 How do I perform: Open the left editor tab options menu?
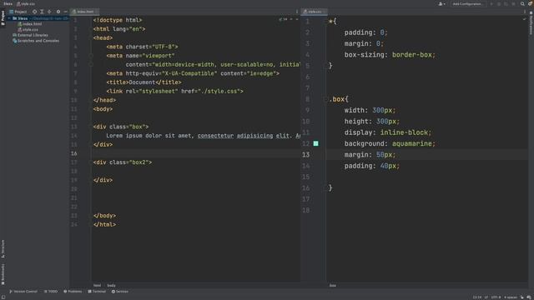point(297,12)
